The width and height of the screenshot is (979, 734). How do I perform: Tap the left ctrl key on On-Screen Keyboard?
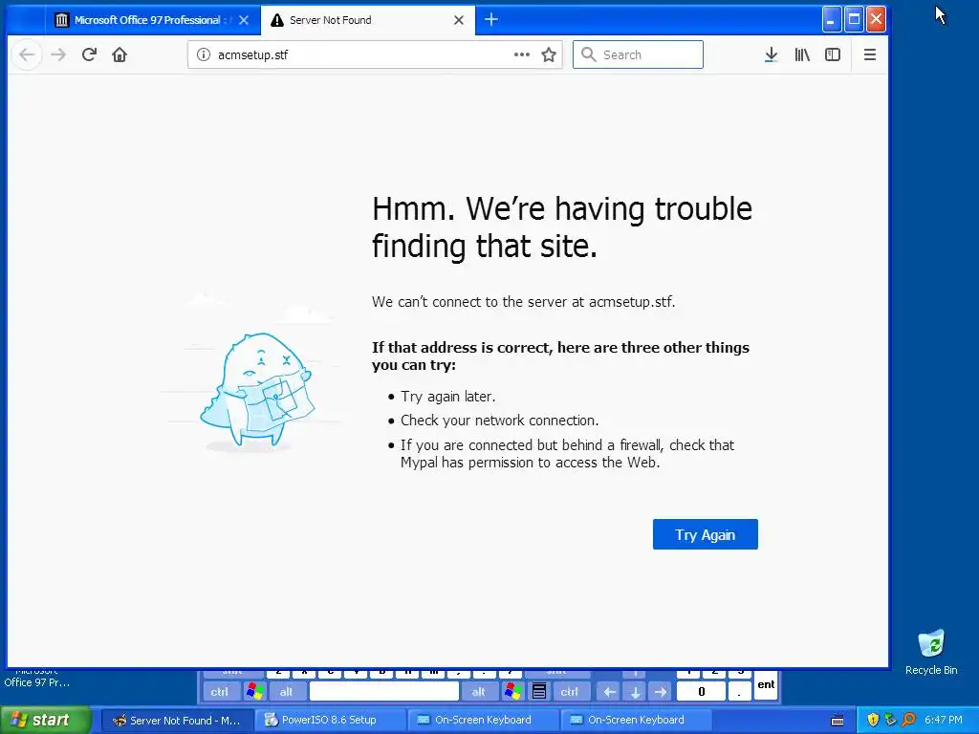220,692
